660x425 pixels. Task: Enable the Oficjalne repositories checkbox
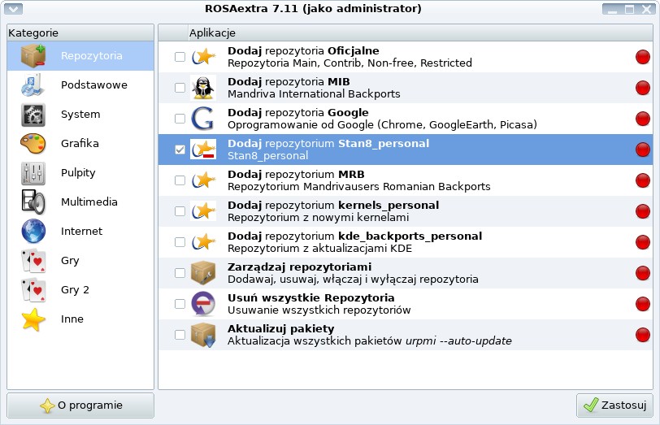(x=180, y=57)
